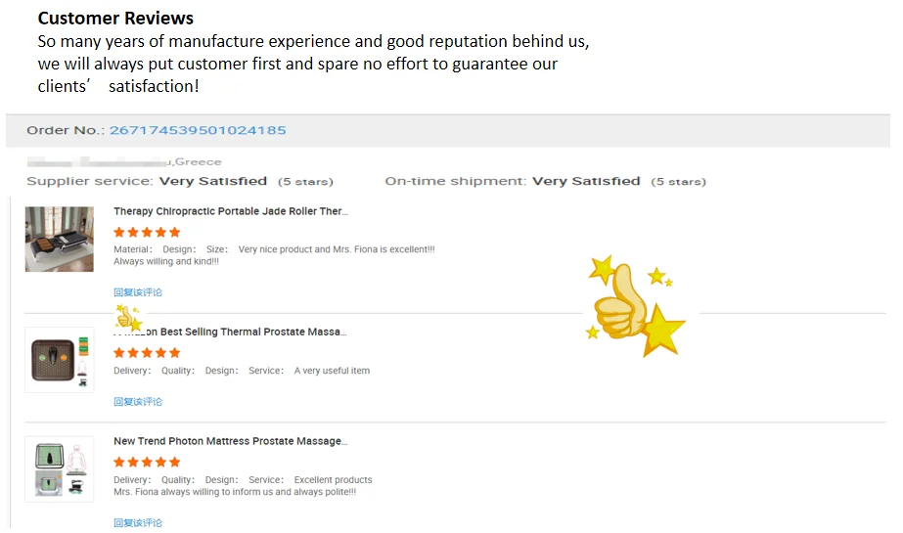The height and width of the screenshot is (533, 903).
Task: Open New Trend Photon Mattress Prostate title
Action: (x=230, y=441)
